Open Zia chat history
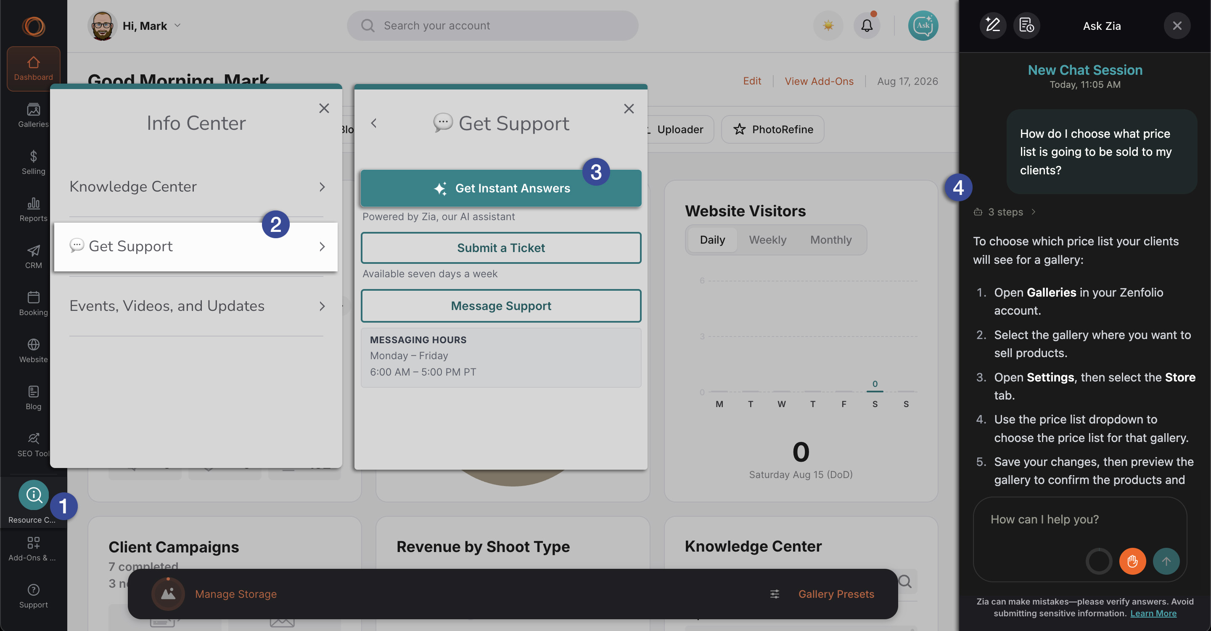The width and height of the screenshot is (1211, 631). coord(1026,25)
